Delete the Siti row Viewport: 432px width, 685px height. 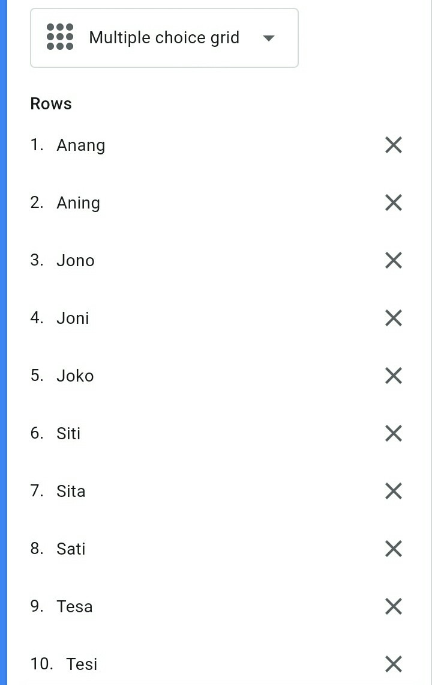[x=393, y=433]
